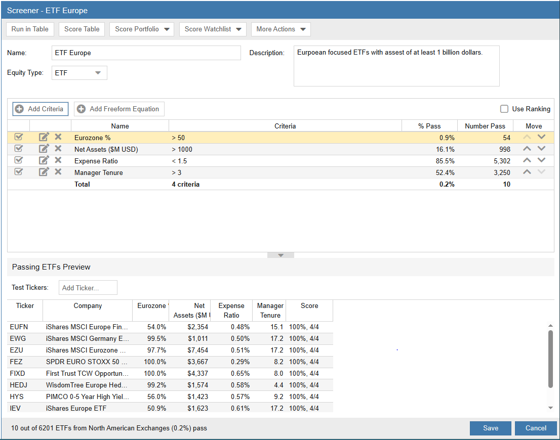This screenshot has height=440, width=560.
Task: Move Net Assets criteria up
Action: pos(527,149)
